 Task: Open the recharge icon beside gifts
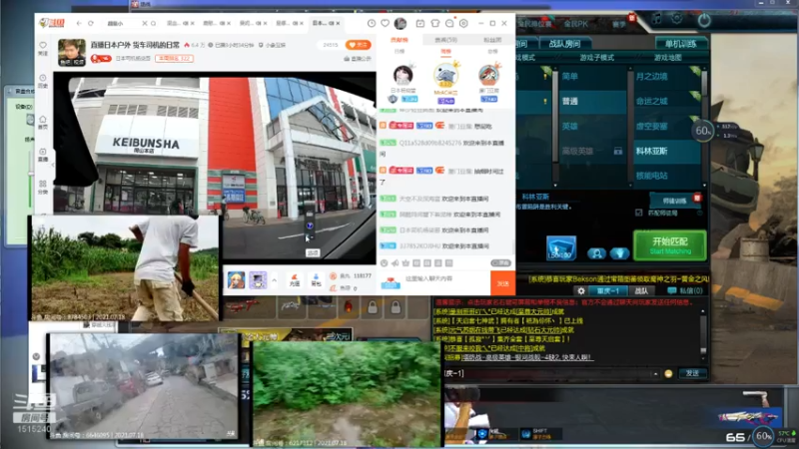coord(294,280)
